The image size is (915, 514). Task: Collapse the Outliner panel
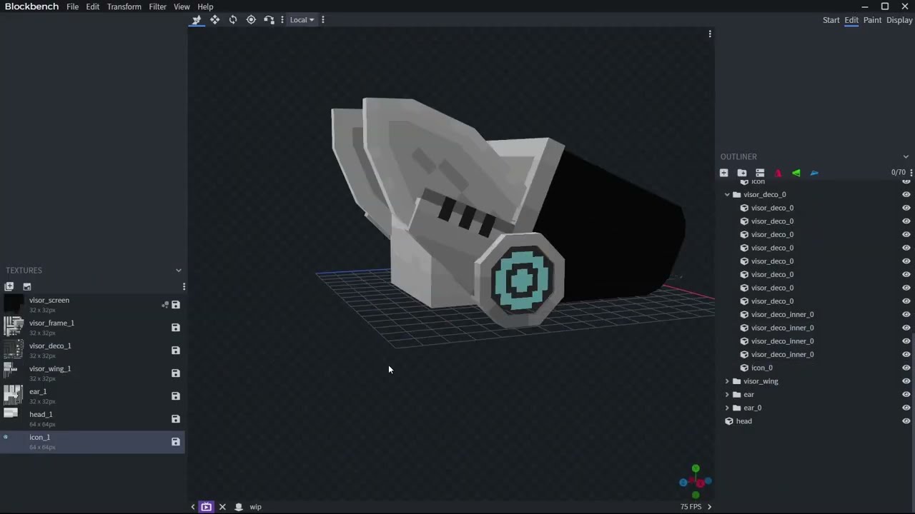click(x=906, y=157)
